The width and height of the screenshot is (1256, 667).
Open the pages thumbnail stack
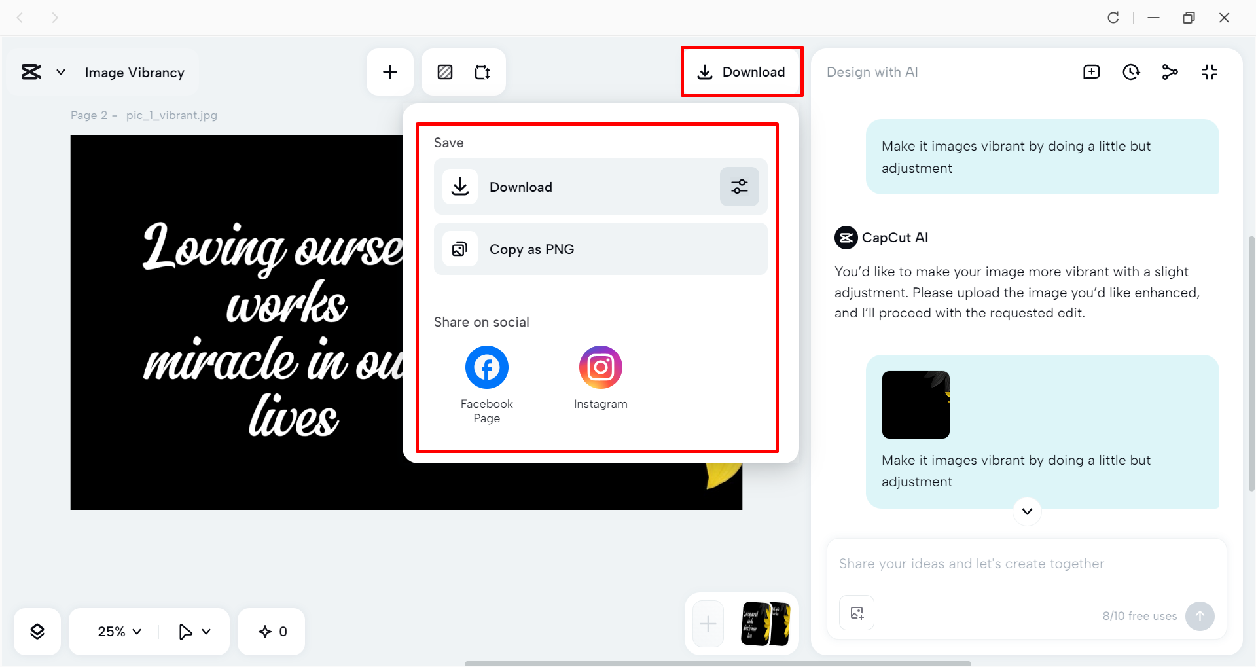coord(765,624)
